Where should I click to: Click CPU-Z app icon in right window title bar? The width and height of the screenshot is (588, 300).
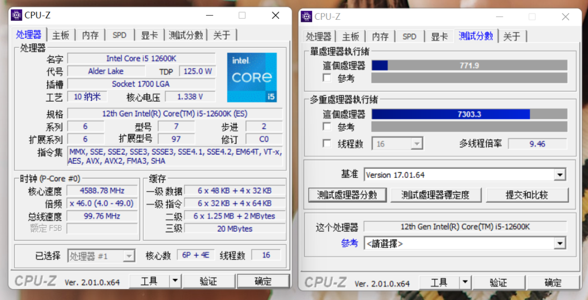pyautogui.click(x=306, y=17)
